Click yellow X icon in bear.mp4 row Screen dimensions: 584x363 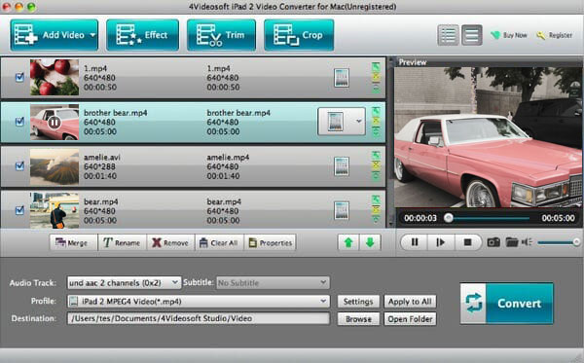click(376, 209)
